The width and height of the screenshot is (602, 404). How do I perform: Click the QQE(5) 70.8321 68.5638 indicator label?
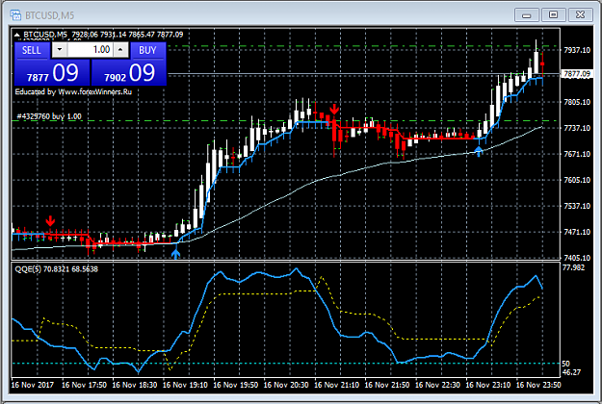[x=57, y=269]
